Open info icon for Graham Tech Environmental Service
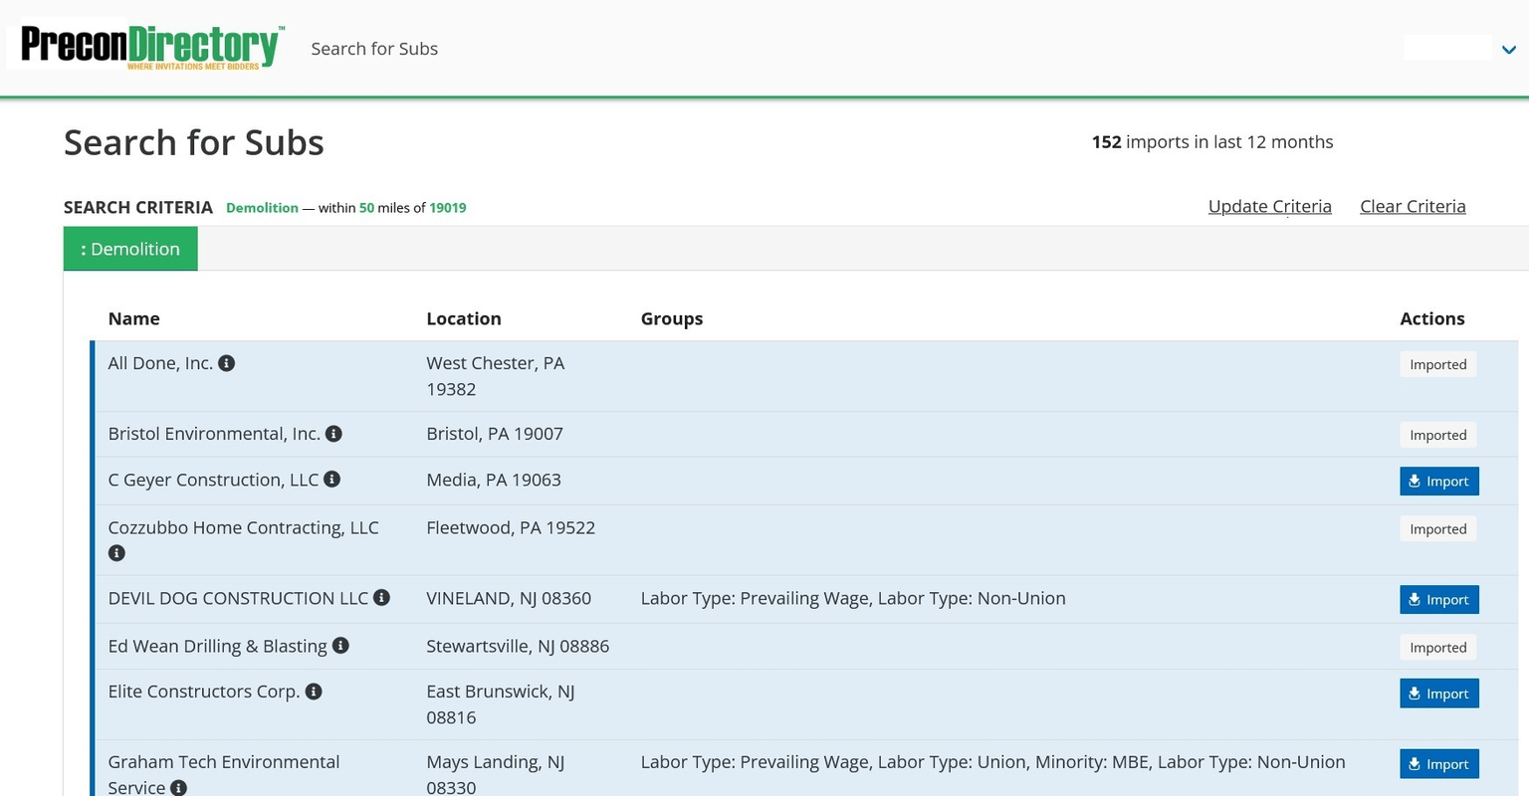The width and height of the screenshot is (1529, 796). [x=178, y=788]
